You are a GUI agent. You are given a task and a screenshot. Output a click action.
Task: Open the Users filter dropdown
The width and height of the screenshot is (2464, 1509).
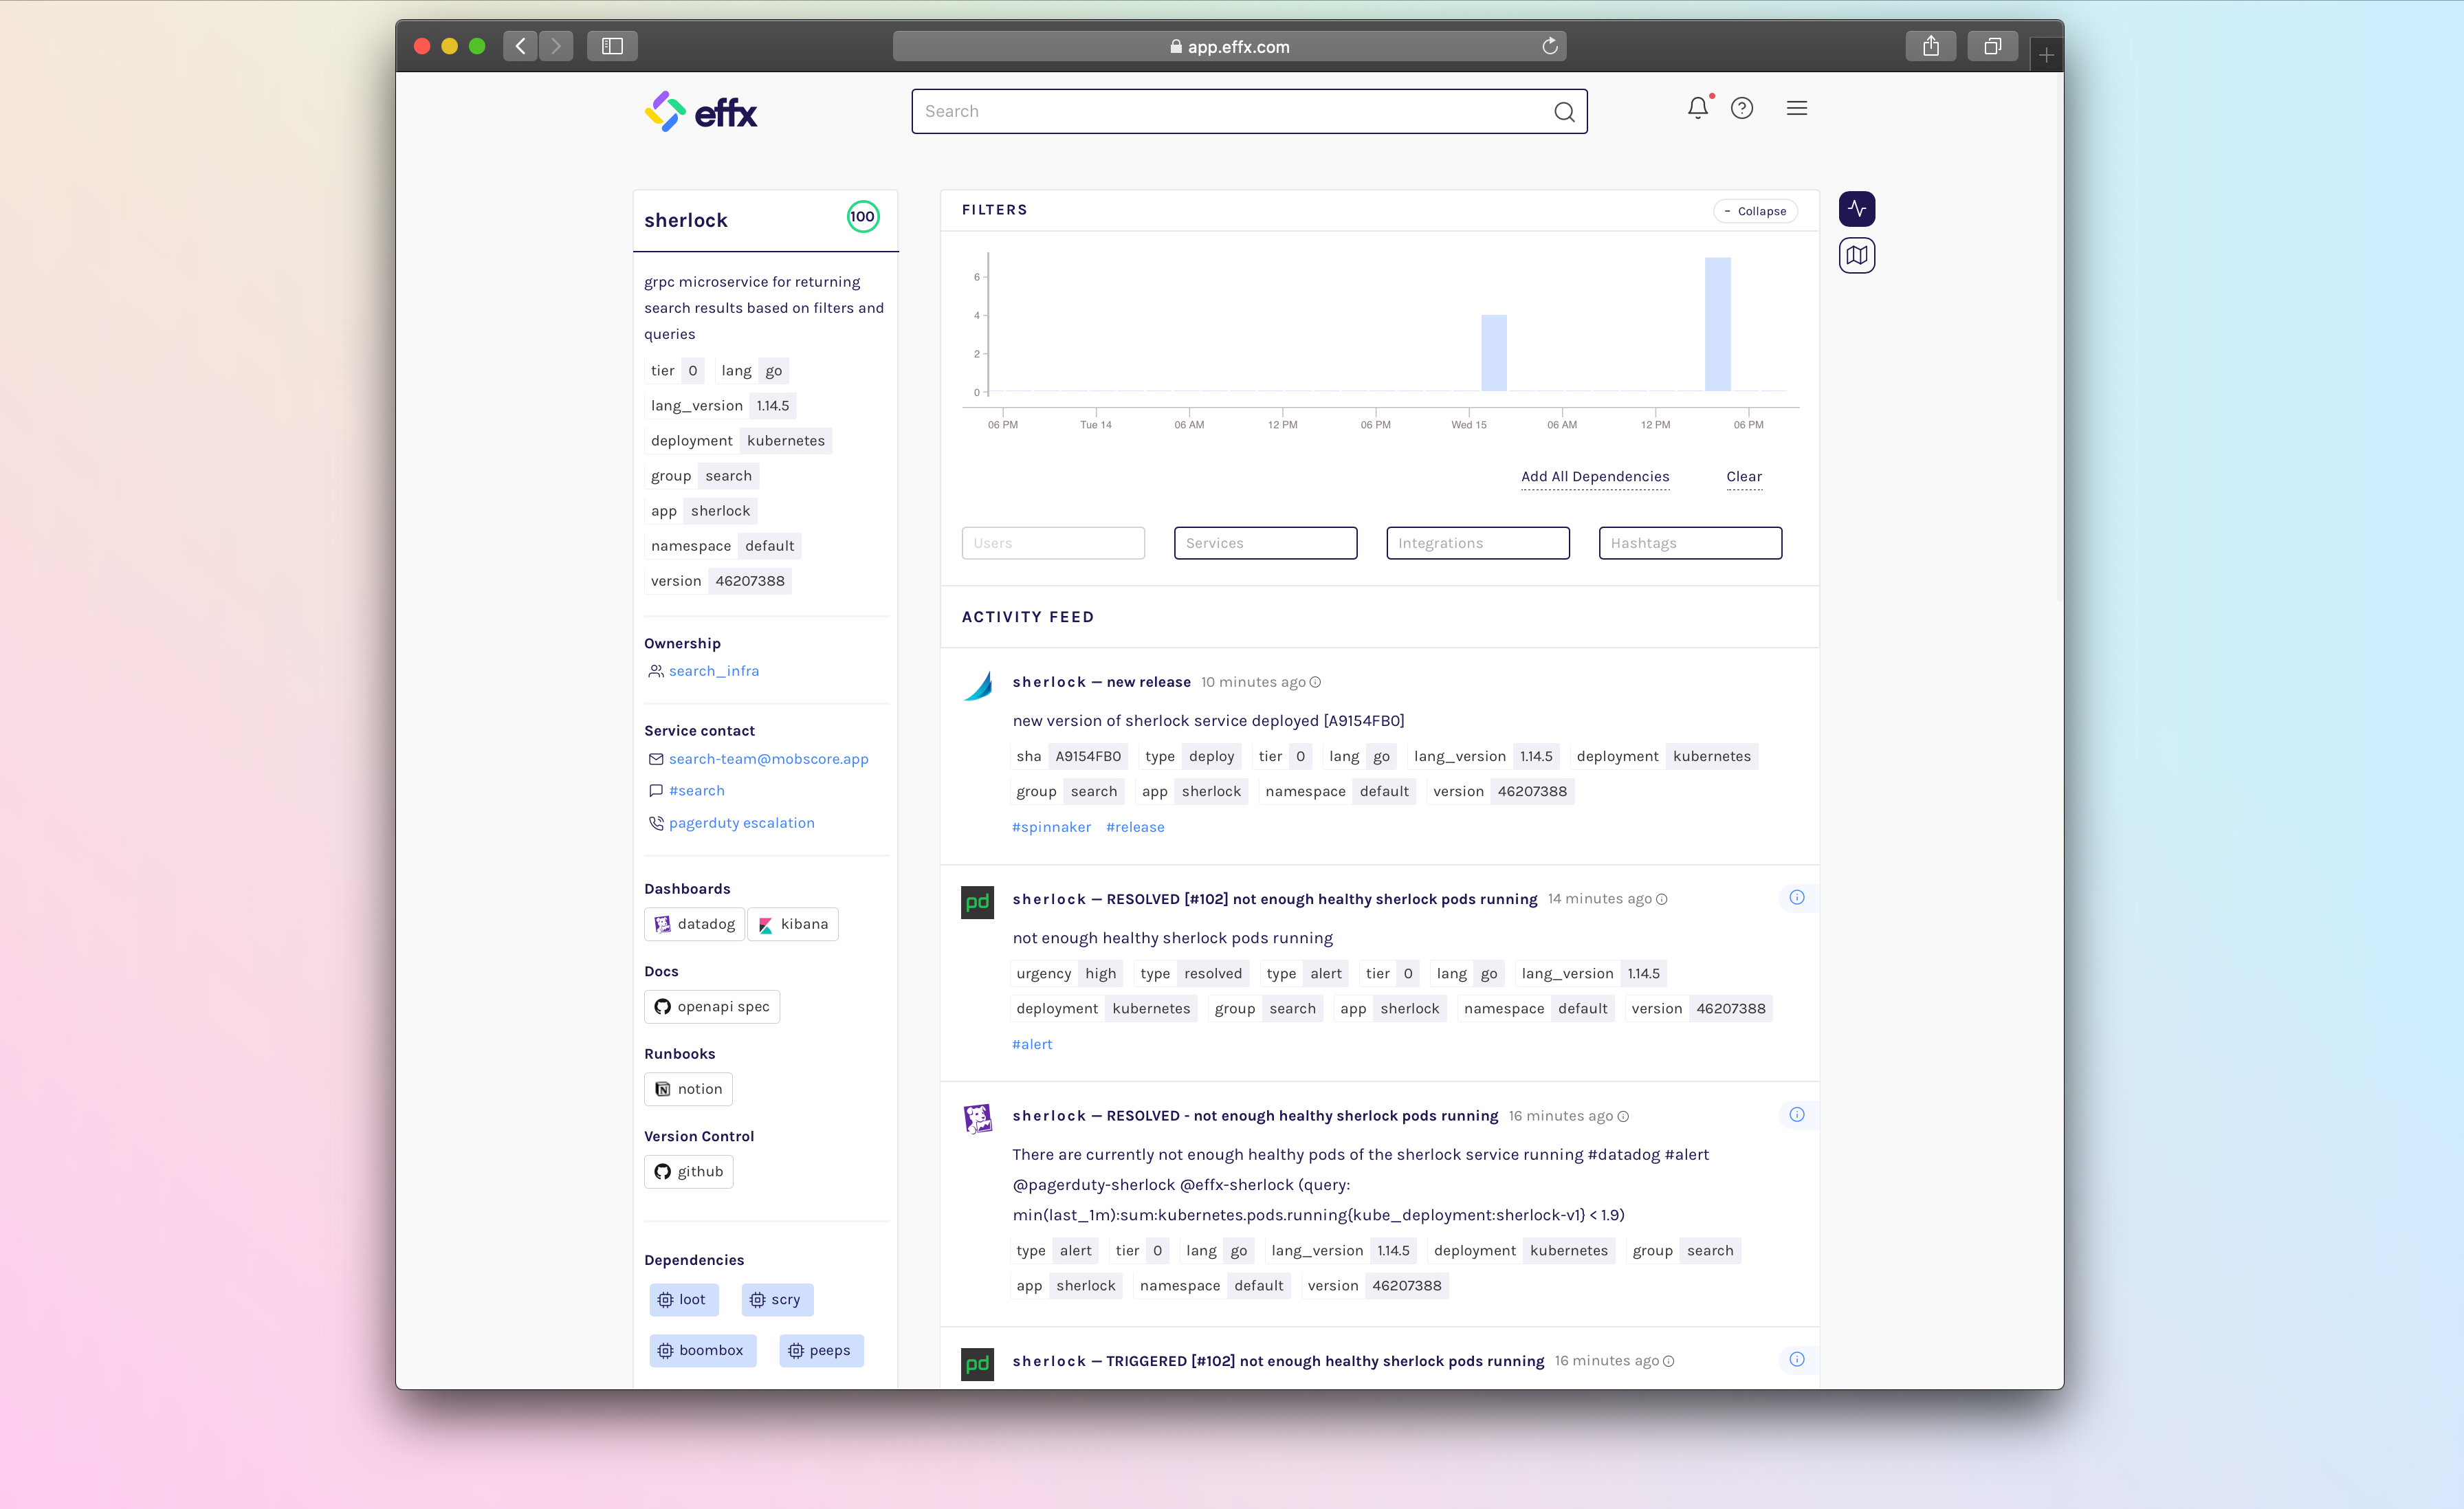click(1053, 543)
